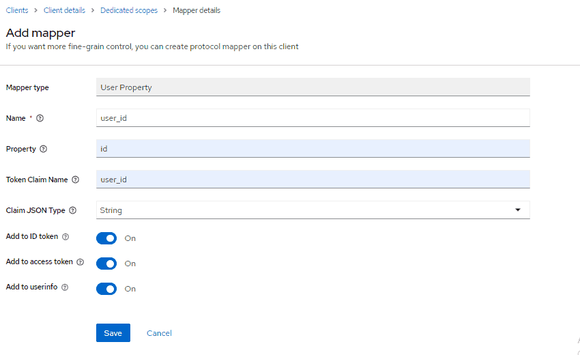Click the dropdown arrow beside String
This screenshot has height=355, width=580.
pyautogui.click(x=518, y=210)
